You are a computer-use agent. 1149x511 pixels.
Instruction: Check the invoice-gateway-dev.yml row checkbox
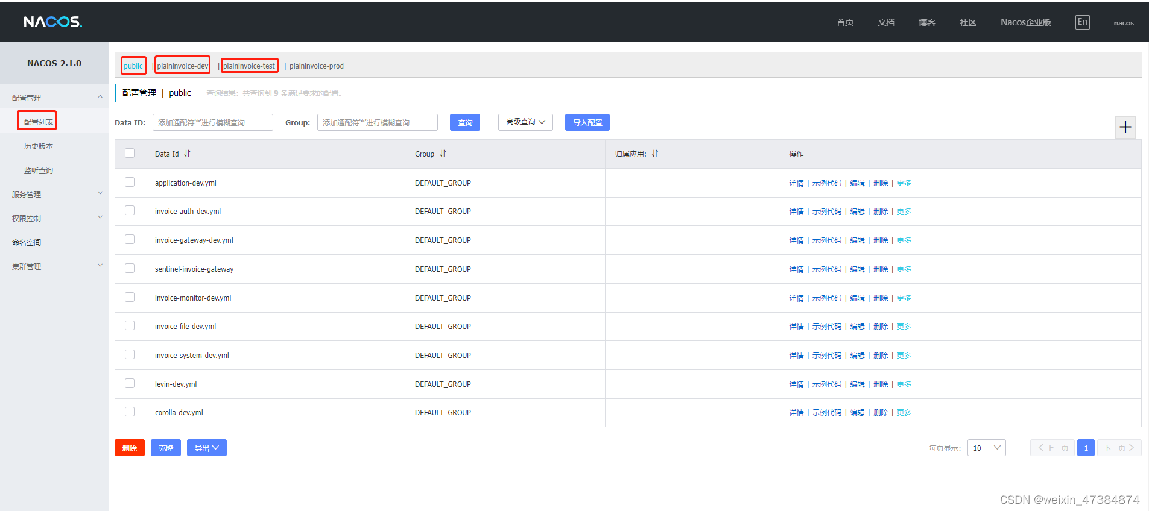(130, 239)
